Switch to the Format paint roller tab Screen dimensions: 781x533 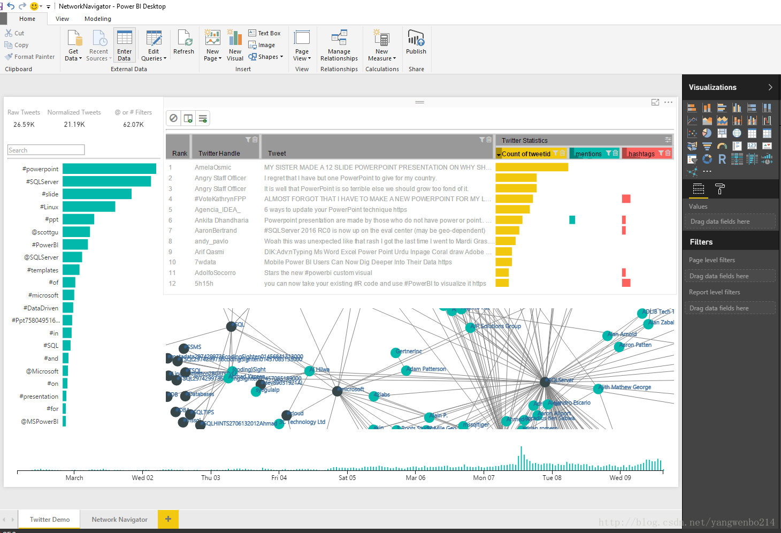point(720,189)
